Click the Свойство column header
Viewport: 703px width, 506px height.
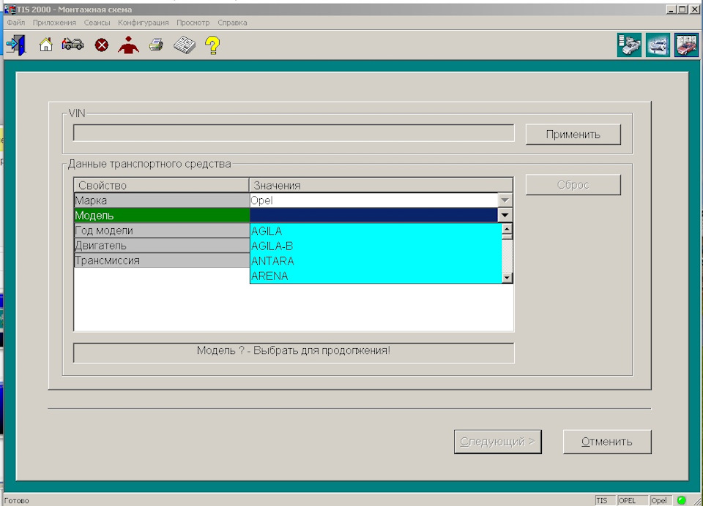click(x=161, y=185)
